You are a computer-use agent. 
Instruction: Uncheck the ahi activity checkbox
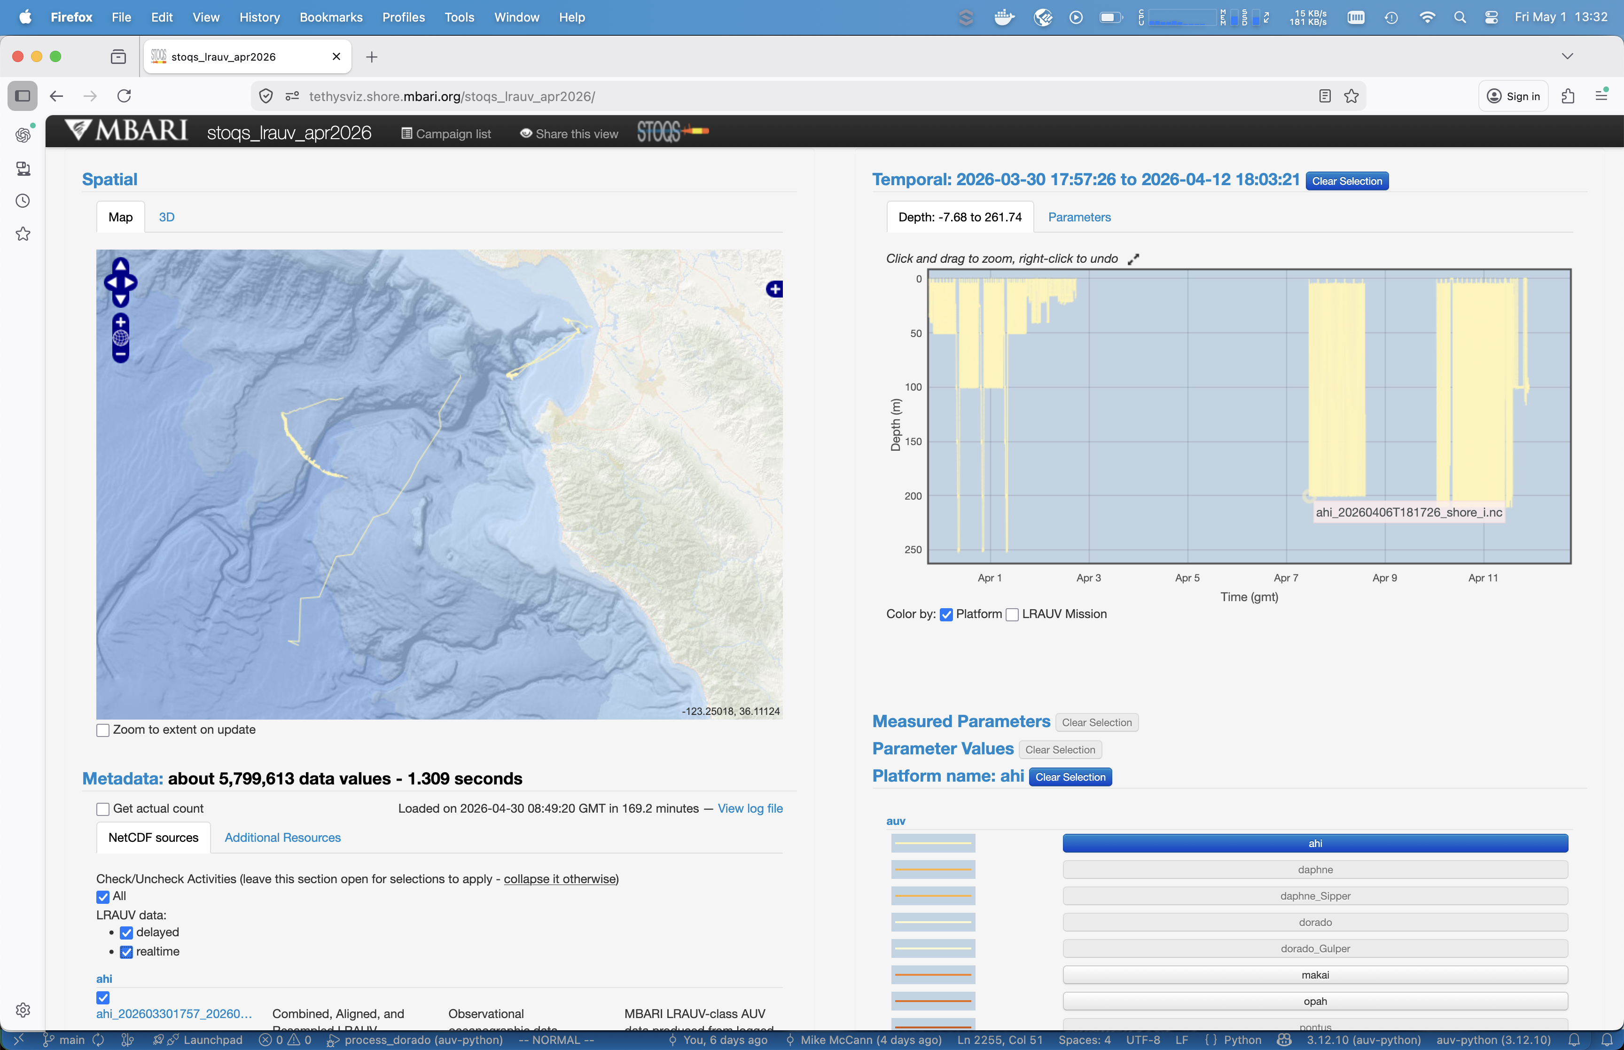coord(103,997)
